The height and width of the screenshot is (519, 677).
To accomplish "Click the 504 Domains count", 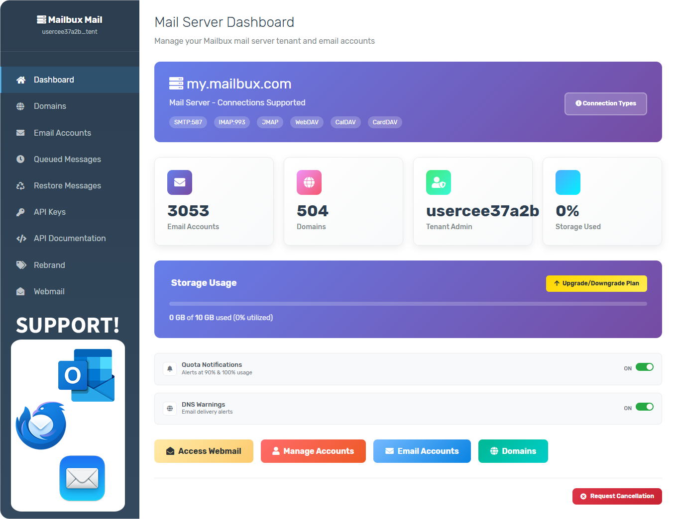I will click(x=313, y=211).
